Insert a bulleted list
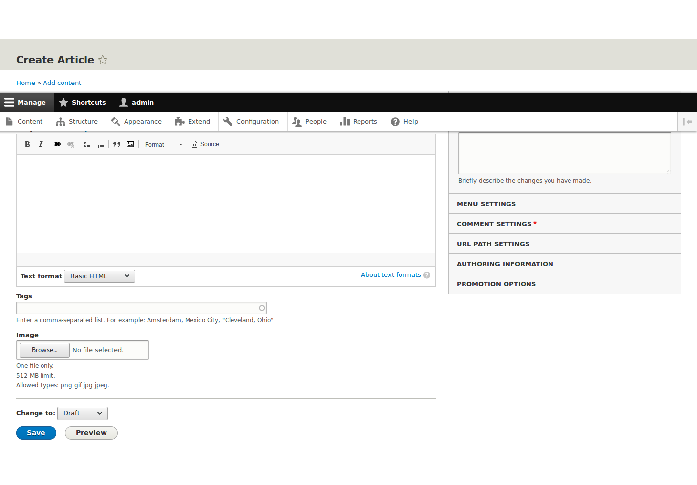Screen dimensions: 697x485 click(x=87, y=144)
